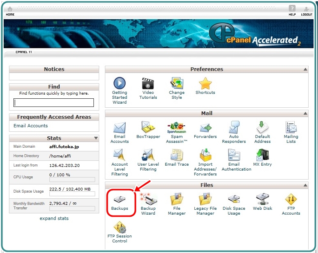Open Help in the top bar
Viewport: 318px width, 253px height.
(x=292, y=11)
